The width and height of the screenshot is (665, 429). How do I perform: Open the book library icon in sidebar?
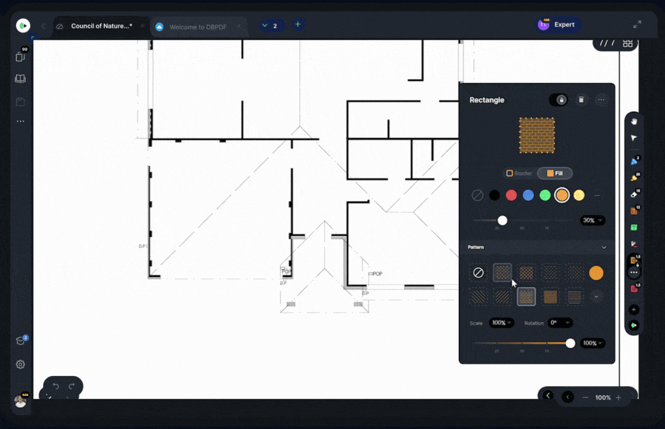(21, 79)
